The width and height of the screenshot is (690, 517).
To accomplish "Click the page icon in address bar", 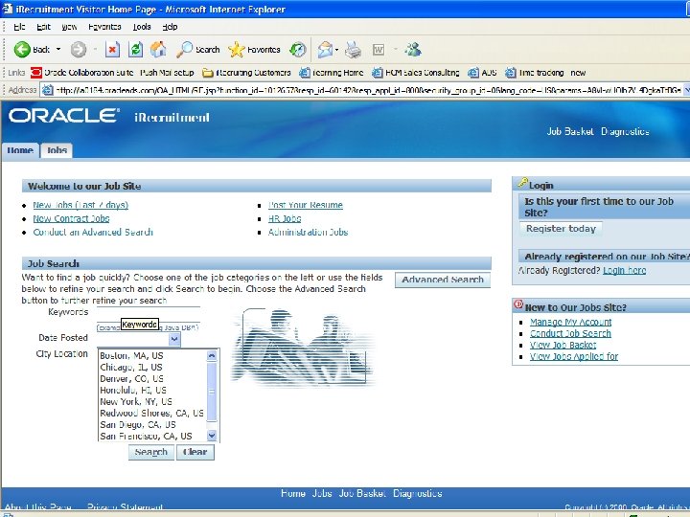I will pos(47,90).
